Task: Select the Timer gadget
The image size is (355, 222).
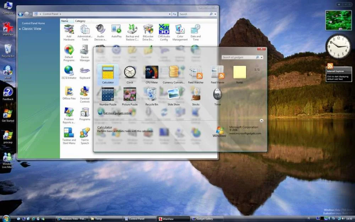Action: pyautogui.click(x=218, y=94)
